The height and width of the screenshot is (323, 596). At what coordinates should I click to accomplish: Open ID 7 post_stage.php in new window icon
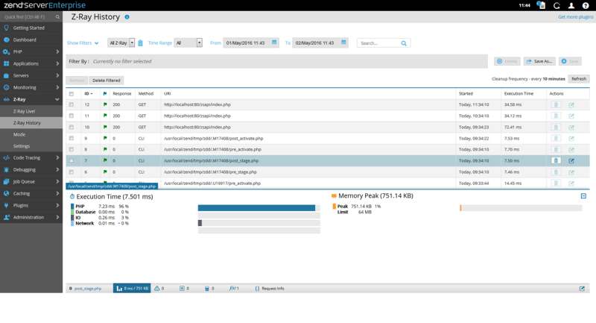tap(571, 161)
